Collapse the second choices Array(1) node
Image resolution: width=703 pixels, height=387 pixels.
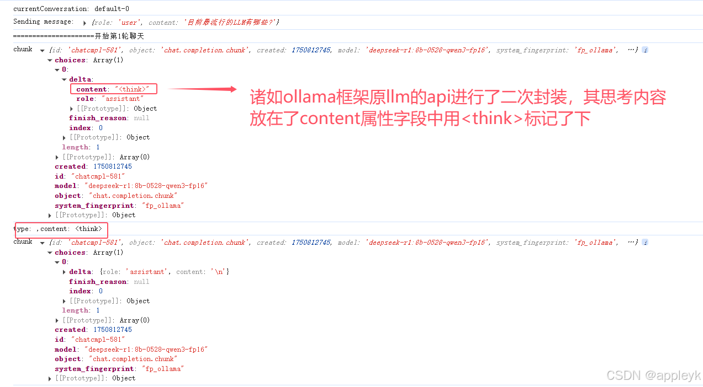pyautogui.click(x=50, y=252)
